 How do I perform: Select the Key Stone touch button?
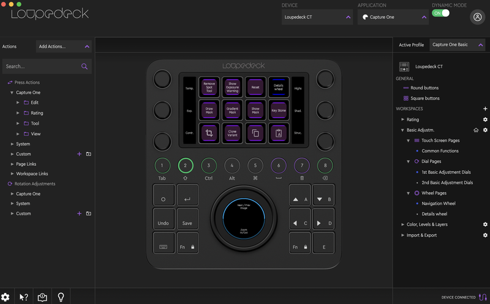click(279, 110)
